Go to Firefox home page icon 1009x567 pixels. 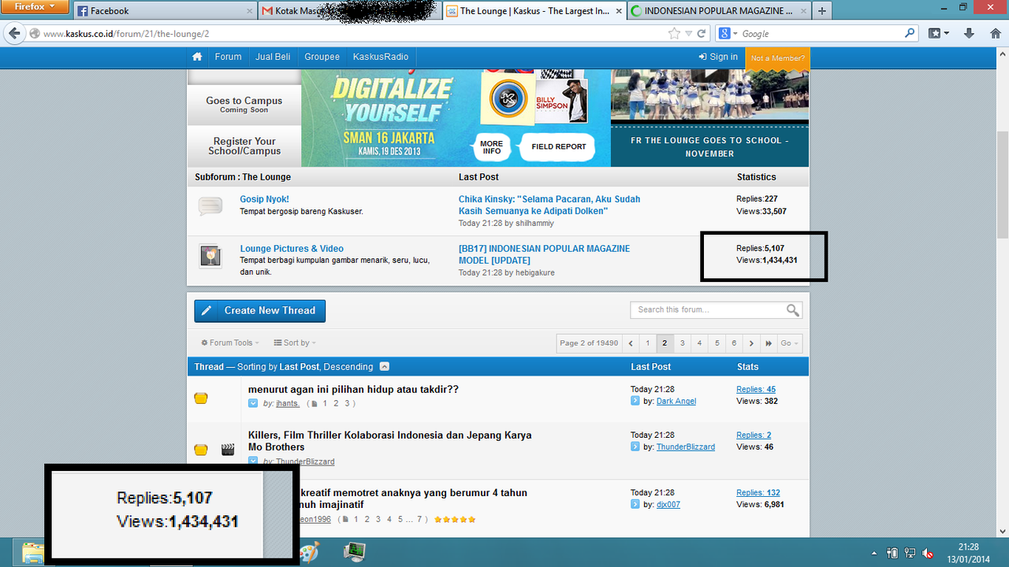point(994,33)
